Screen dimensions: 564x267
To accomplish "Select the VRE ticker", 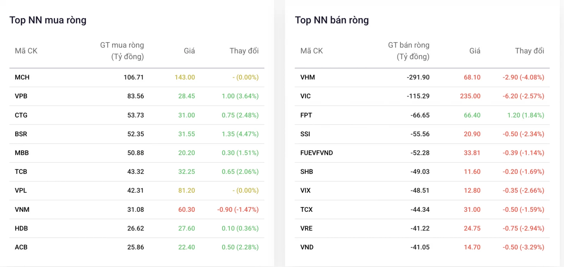I will click(307, 228).
